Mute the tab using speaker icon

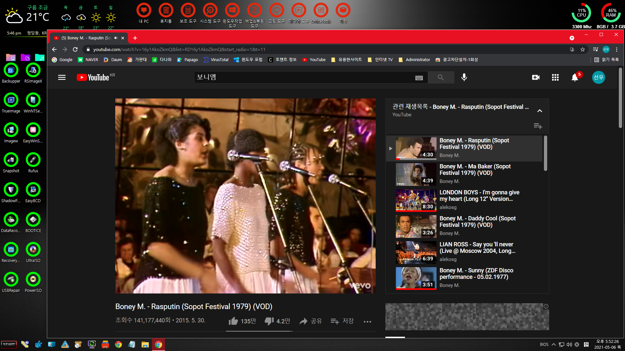[116, 38]
